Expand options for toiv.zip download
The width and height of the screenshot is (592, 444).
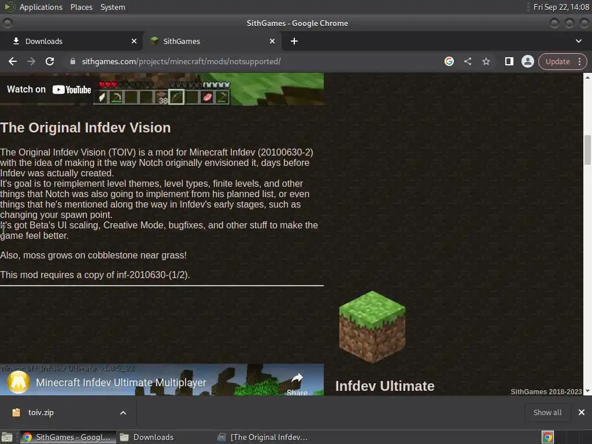coord(123,413)
